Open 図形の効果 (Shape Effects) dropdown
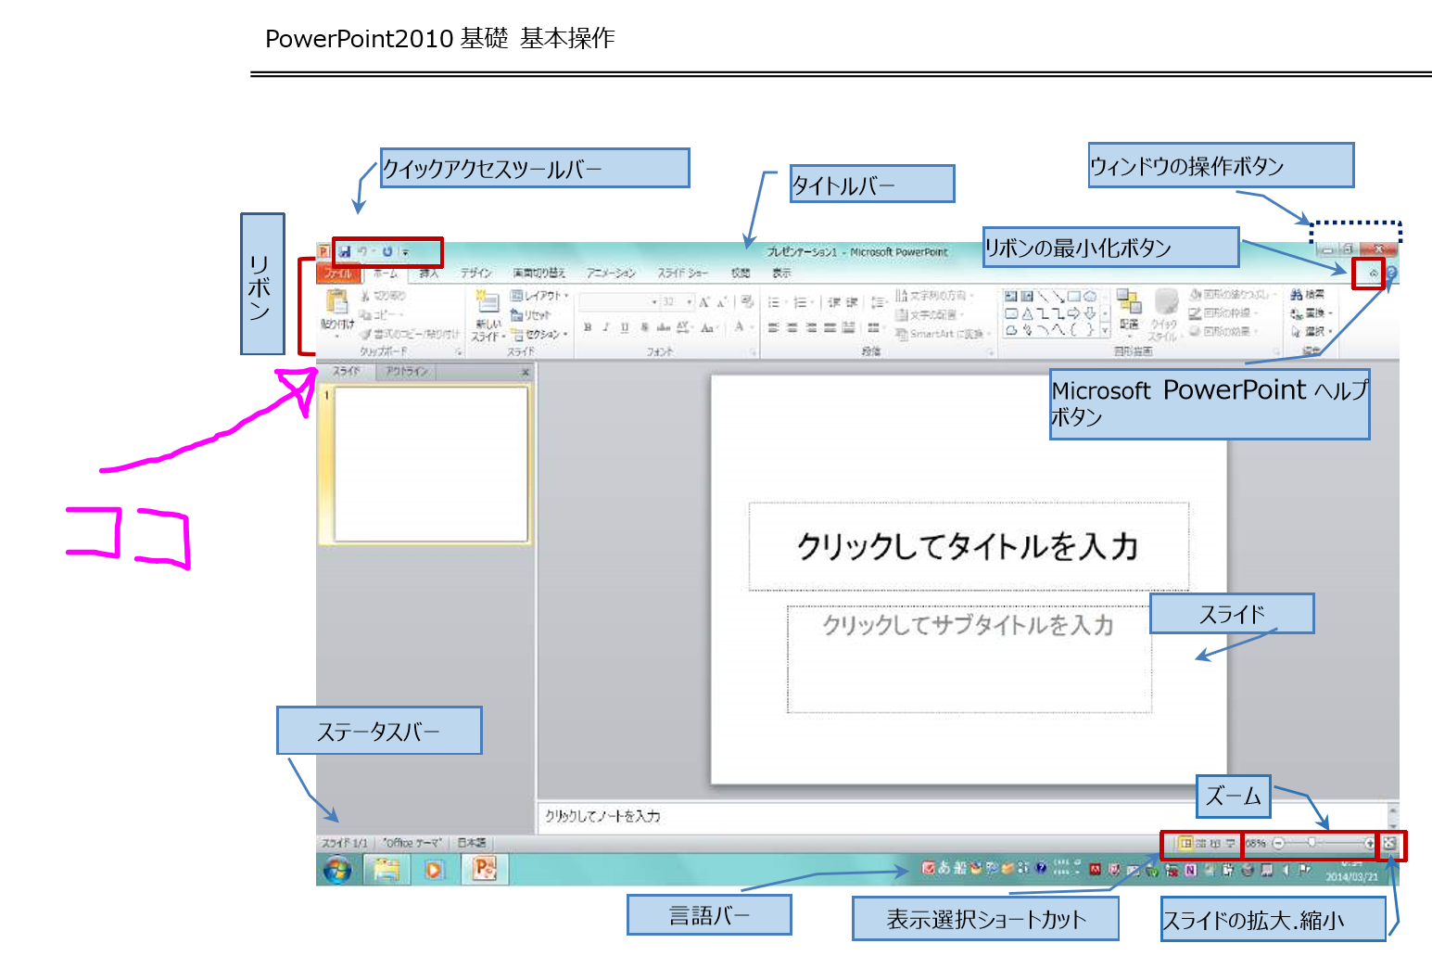The height and width of the screenshot is (956, 1432). [1224, 331]
